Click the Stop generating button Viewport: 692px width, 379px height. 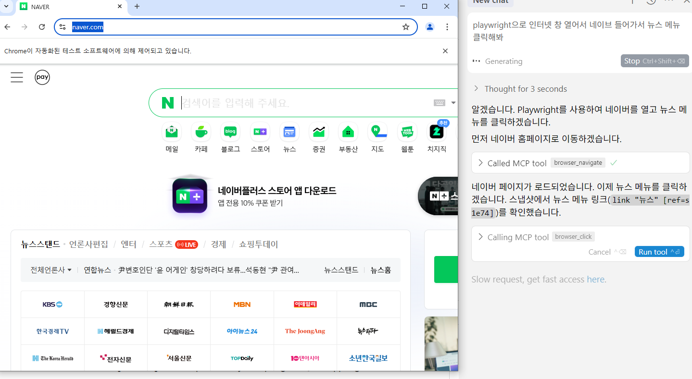click(654, 61)
